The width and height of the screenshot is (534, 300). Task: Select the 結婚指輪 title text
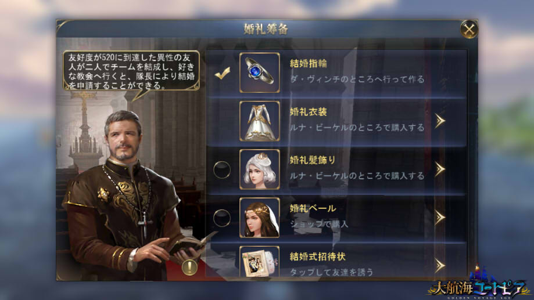click(308, 63)
